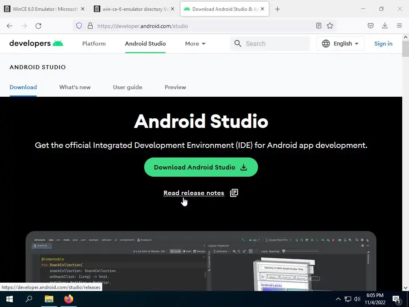Click the scrollbar down arrow
Viewport: 409px width, 307px height.
405,288
